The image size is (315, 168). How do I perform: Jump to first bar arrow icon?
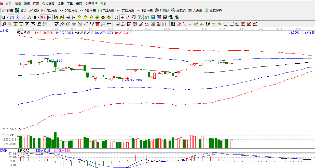click(56, 17)
